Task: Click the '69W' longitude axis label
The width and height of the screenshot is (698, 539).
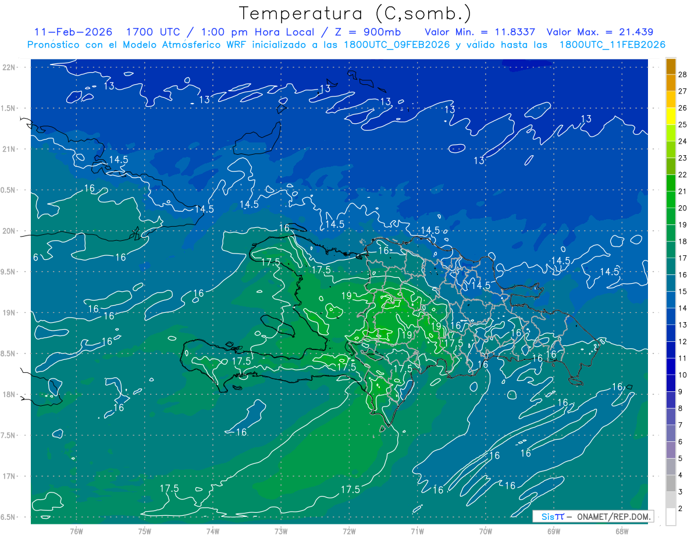Action: (x=554, y=531)
